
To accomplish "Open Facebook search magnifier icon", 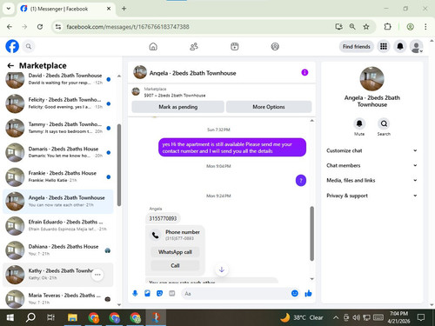I will (x=29, y=46).
